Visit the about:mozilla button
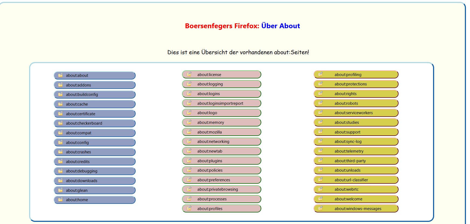Viewport: 470px width, 224px height. [222, 132]
